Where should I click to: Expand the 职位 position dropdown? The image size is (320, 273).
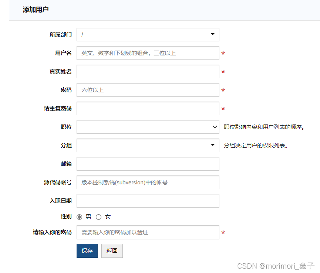tap(148, 127)
